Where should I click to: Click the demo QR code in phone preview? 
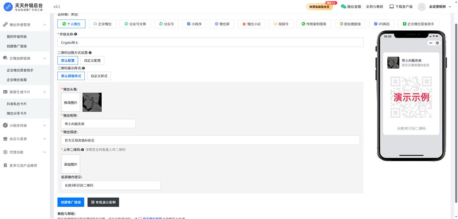point(411,97)
